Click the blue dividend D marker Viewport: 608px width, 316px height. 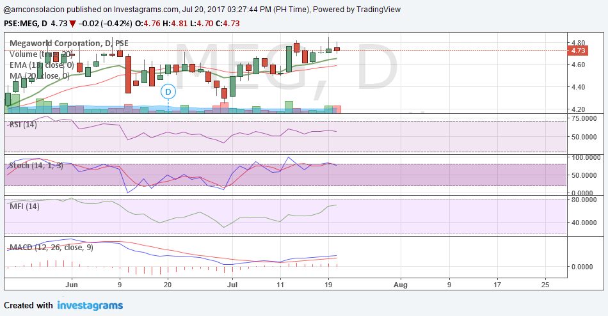pos(168,92)
